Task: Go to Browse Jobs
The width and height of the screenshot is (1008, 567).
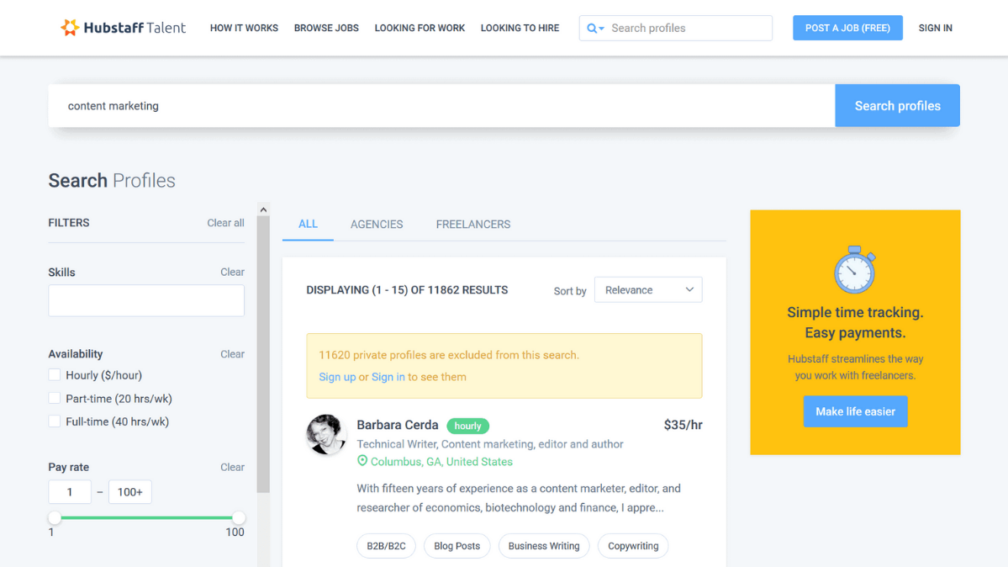Action: [326, 29]
